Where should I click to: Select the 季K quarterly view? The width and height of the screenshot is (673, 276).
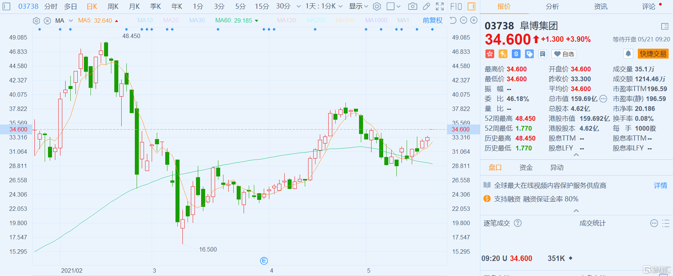tap(156, 6)
